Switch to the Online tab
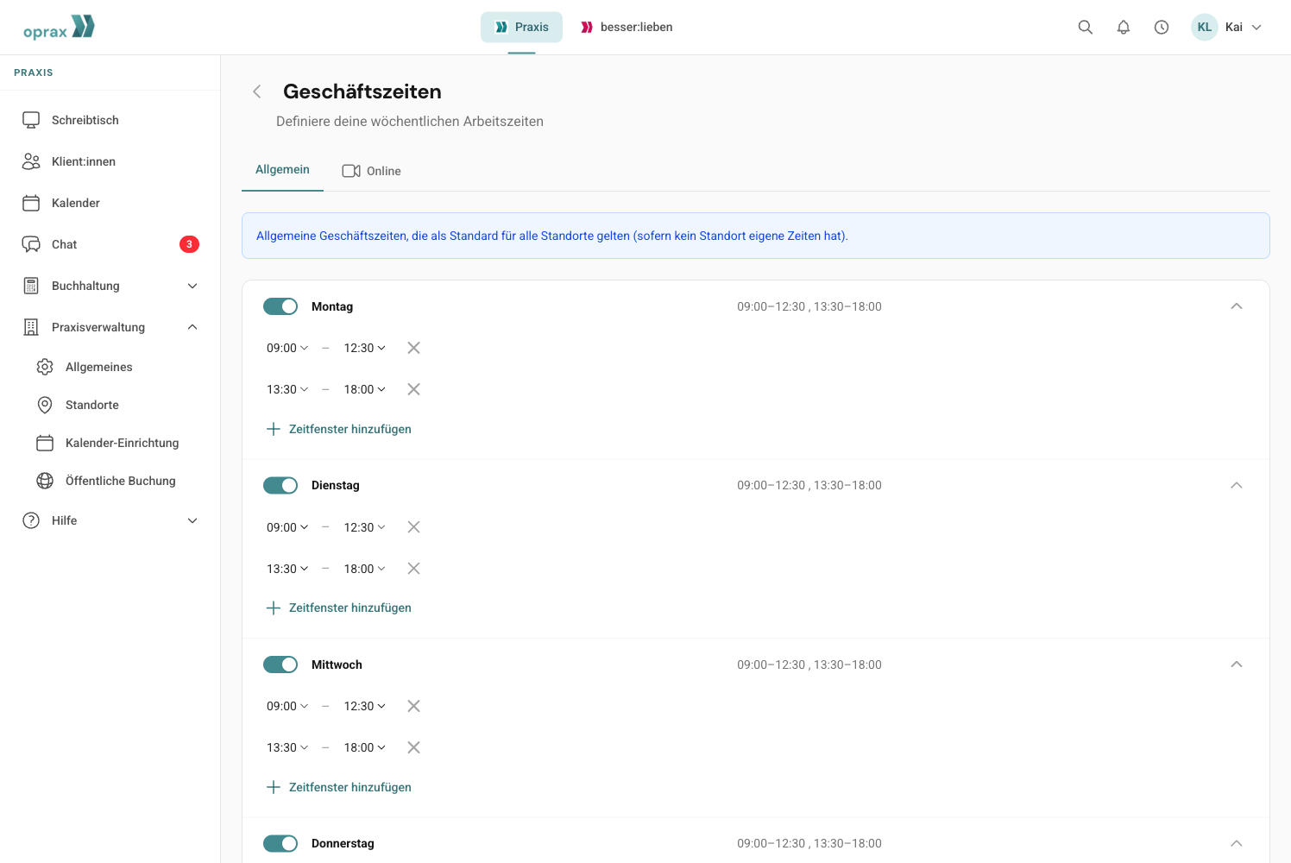The height and width of the screenshot is (863, 1291). pos(372,171)
